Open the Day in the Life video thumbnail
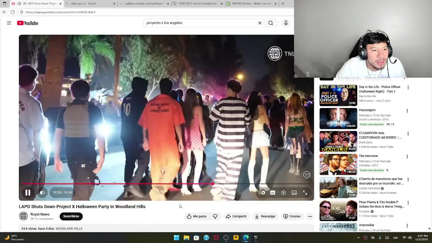The width and height of the screenshot is (432, 243). 338,95
